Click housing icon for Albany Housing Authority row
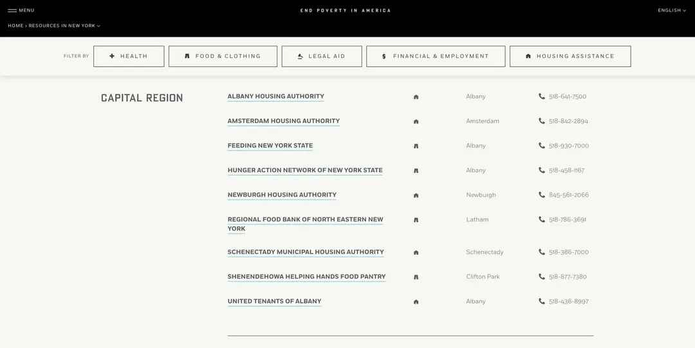Viewport: 695px width, 348px height. tap(416, 96)
